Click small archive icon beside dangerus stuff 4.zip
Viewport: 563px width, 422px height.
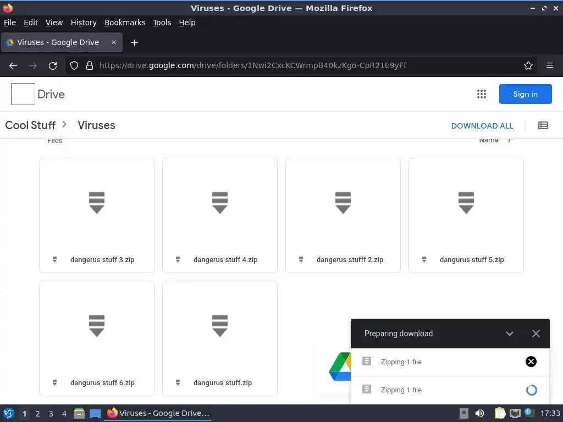click(178, 259)
